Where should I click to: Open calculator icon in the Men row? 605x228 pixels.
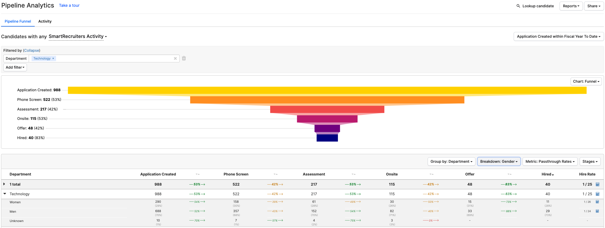pyautogui.click(x=597, y=211)
